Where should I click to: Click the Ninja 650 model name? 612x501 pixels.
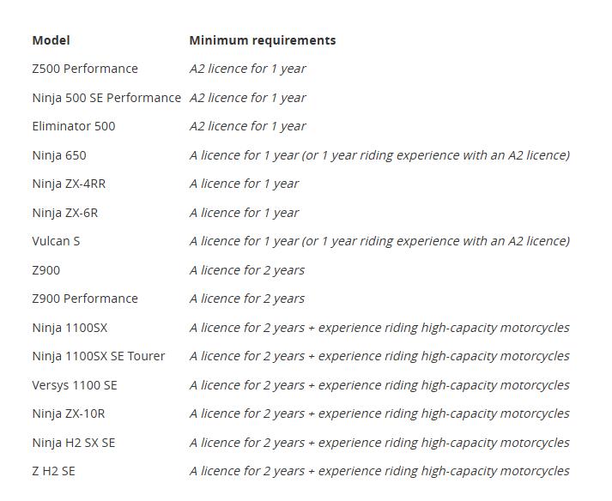click(59, 155)
